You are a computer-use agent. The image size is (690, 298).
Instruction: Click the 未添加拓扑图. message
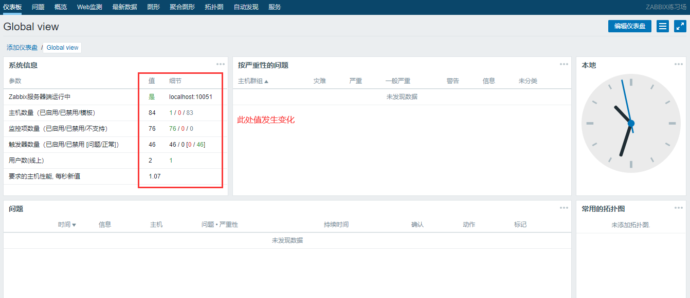[x=631, y=225]
